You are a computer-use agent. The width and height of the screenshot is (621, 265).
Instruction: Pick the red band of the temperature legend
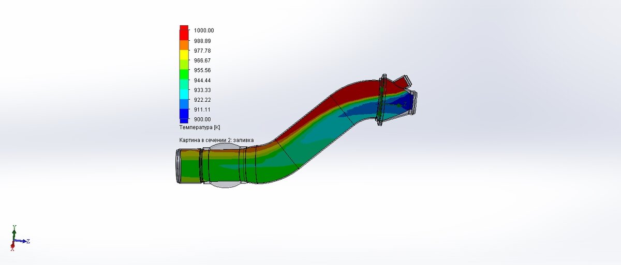click(x=184, y=33)
